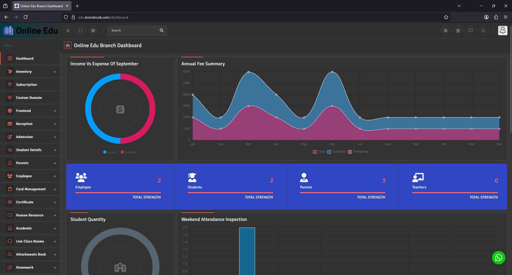Click the user profile avatar
This screenshot has height=275, width=512.
point(503,31)
